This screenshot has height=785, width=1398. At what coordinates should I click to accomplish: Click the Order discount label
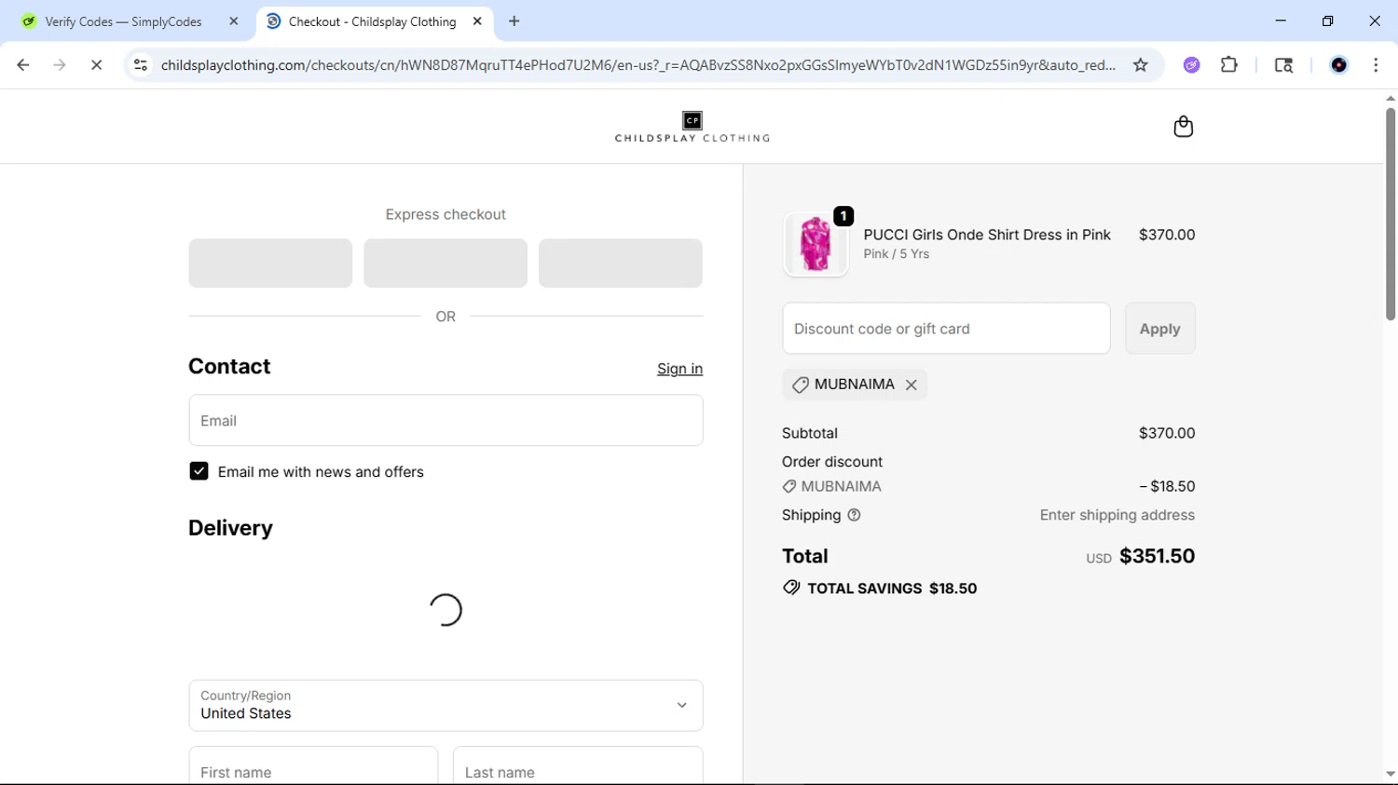832,462
